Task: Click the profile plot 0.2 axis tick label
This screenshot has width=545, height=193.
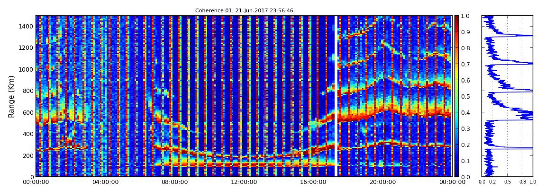Action: pos(492,182)
